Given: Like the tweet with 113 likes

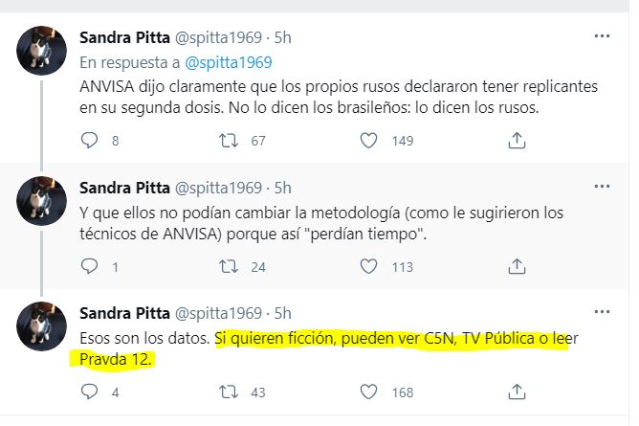Looking at the screenshot, I should (369, 267).
